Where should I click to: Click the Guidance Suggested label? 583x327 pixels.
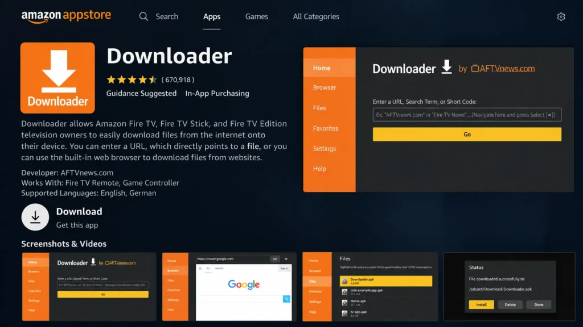point(141,94)
